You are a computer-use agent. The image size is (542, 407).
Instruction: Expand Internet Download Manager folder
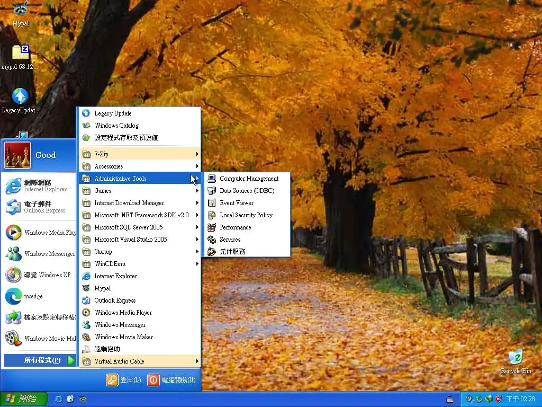(140, 203)
